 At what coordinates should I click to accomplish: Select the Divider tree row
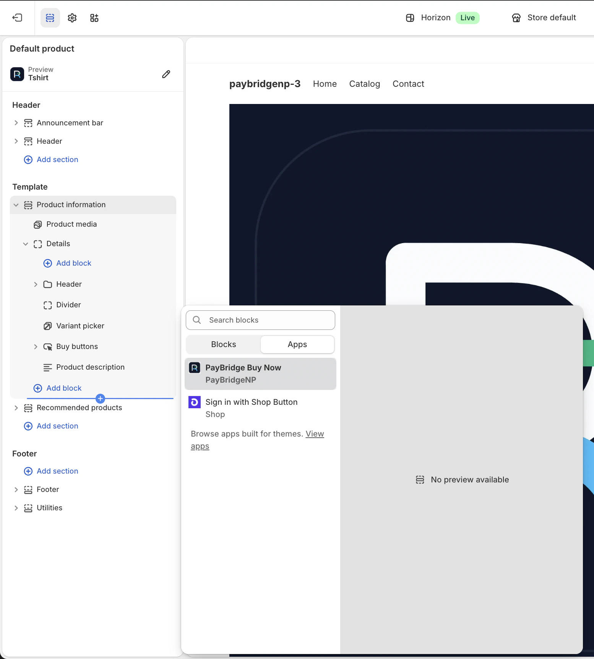pyautogui.click(x=93, y=305)
